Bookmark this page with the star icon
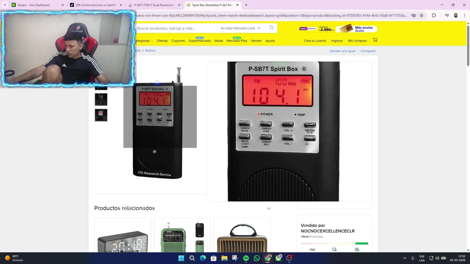The width and height of the screenshot is (470, 264). click(x=422, y=15)
